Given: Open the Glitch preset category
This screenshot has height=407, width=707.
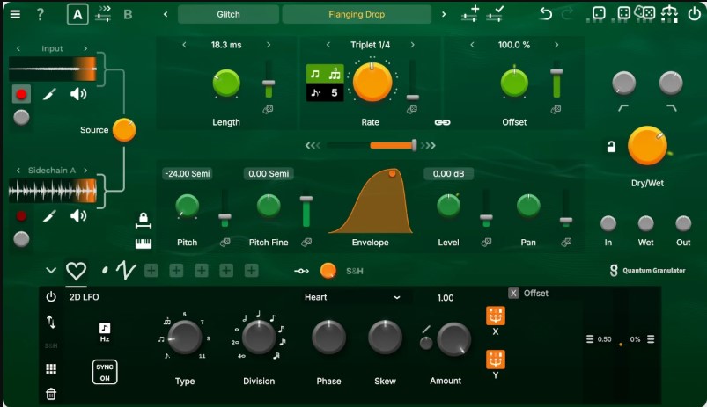Looking at the screenshot, I should (228, 14).
